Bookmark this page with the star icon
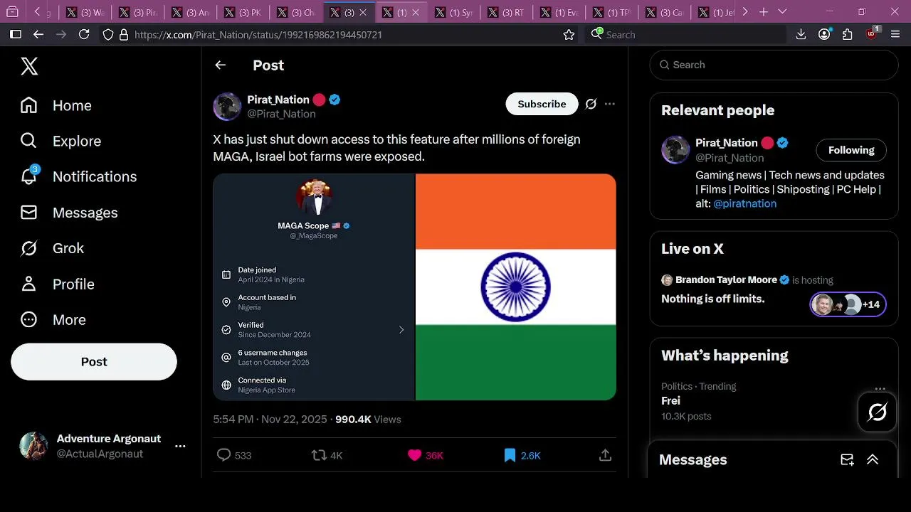The image size is (911, 512). coord(569,34)
